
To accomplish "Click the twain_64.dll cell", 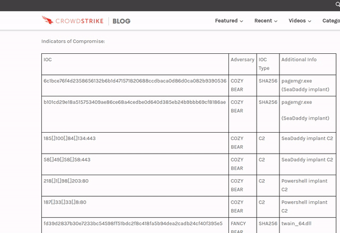I will pos(296,223).
